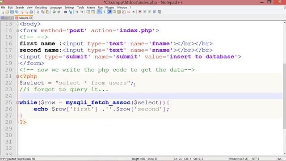Viewport: 286px width, 161px height.
Task: Collapse the while loop fold on line 25
Action: (18, 102)
